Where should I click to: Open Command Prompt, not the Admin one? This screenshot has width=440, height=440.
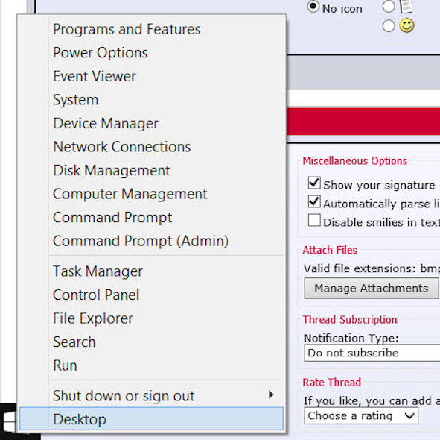(152, 217)
